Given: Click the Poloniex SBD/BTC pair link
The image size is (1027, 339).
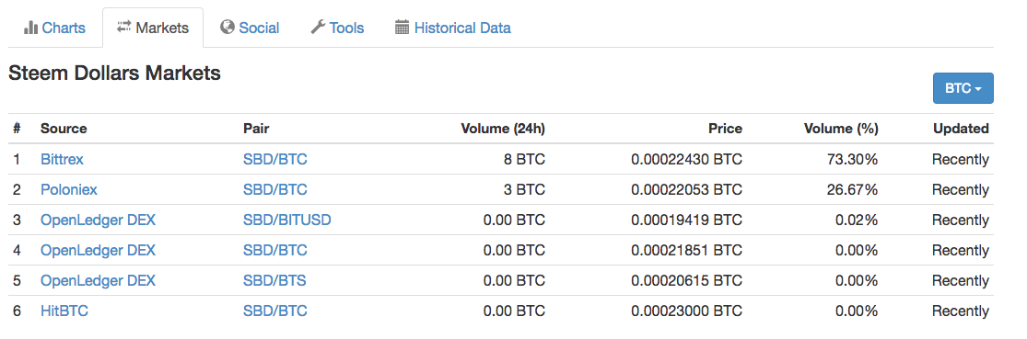Looking at the screenshot, I should click(275, 190).
